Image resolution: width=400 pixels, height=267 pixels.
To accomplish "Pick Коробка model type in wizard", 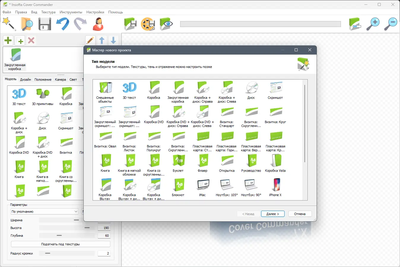I will click(154, 90).
